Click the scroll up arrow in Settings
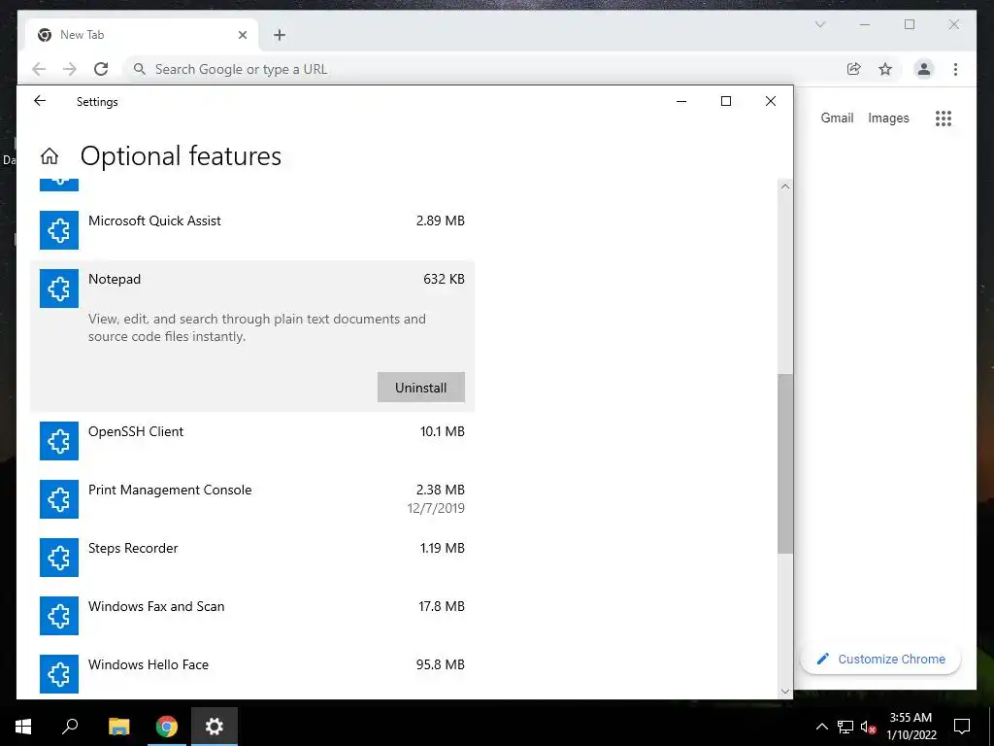Viewport: 994px width, 746px height. pos(785,186)
